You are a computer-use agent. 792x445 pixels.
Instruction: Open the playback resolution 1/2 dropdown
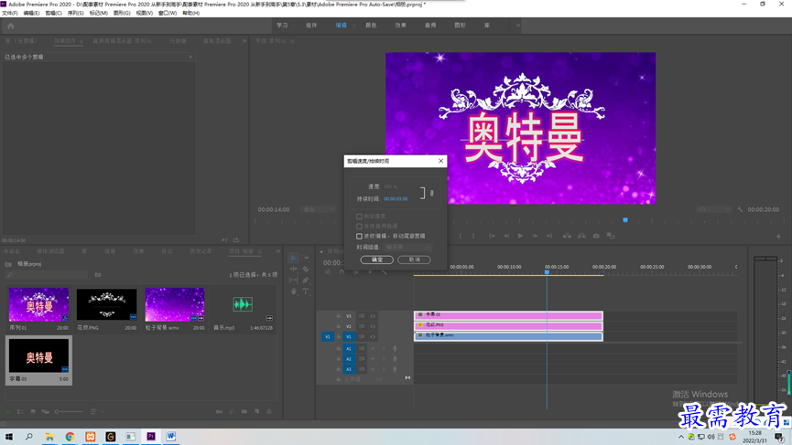click(x=713, y=209)
